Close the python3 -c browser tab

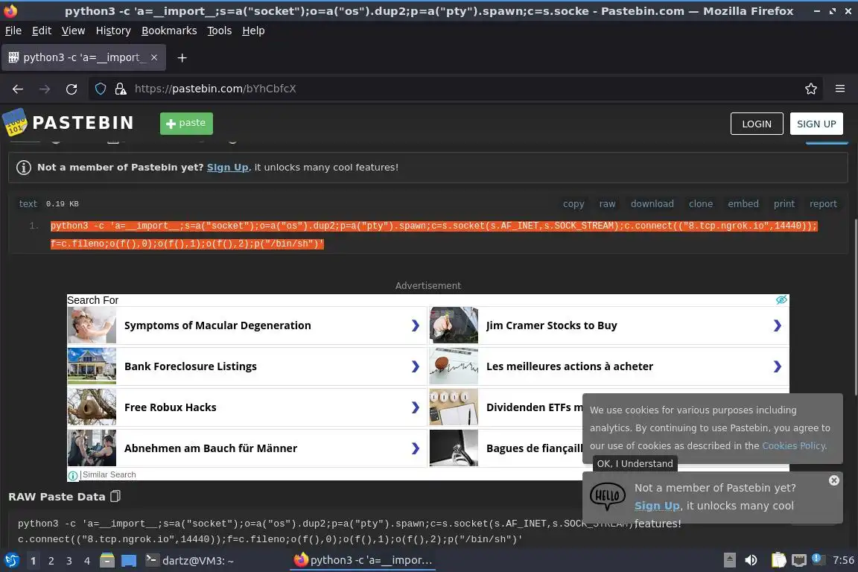coord(154,57)
